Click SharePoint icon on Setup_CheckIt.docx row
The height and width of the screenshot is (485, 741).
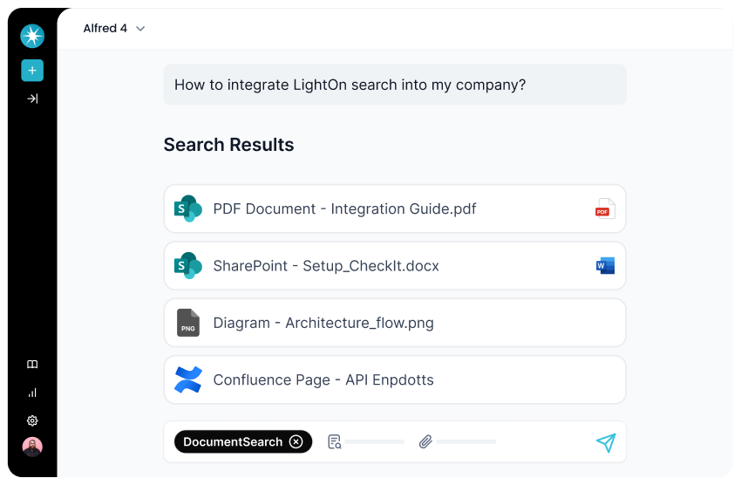coord(187,266)
